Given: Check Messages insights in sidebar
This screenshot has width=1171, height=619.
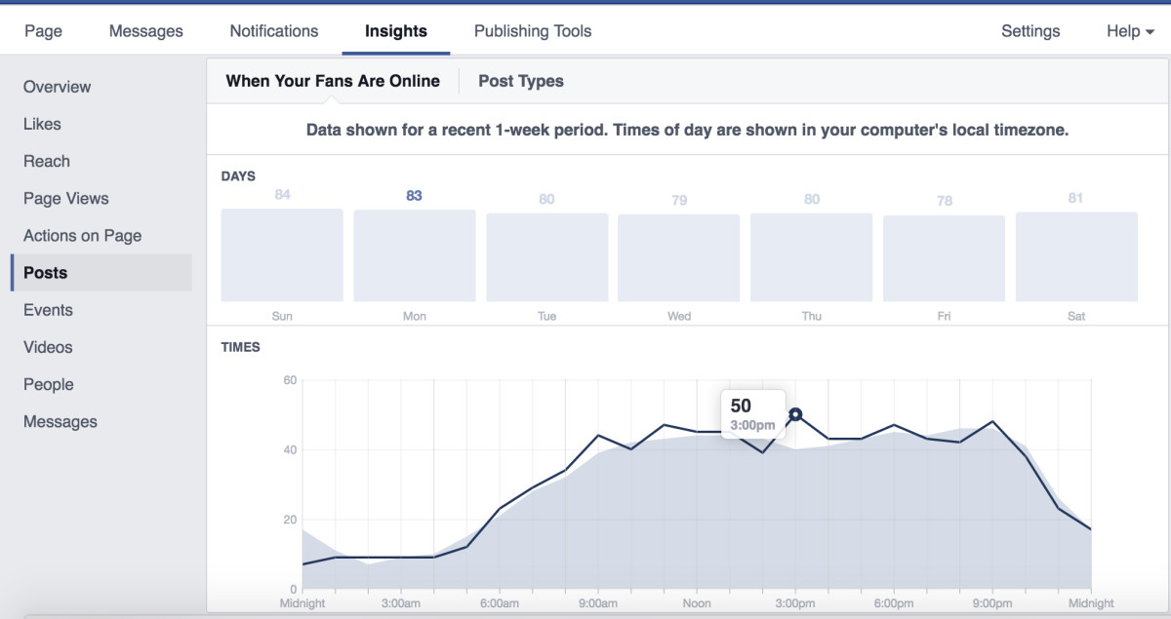Looking at the screenshot, I should pos(60,420).
